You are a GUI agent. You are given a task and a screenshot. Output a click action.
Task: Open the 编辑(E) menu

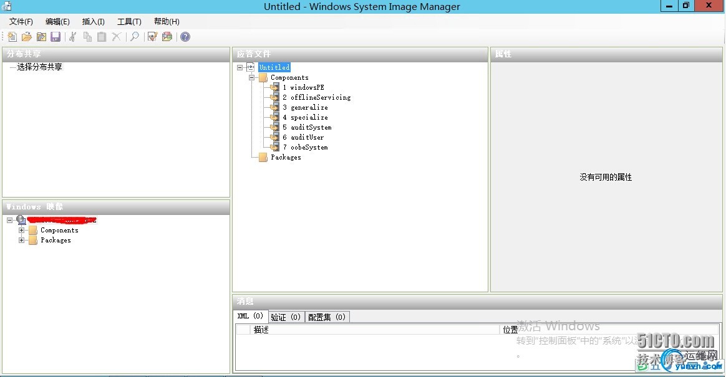coord(57,22)
